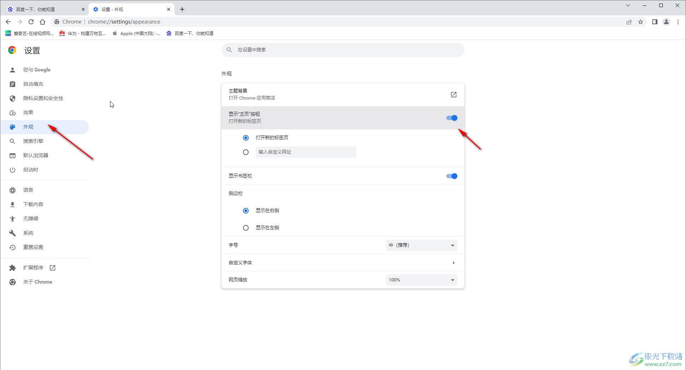The height and width of the screenshot is (370, 686).
Task: Open 隐私设置和安全性 section
Action: pos(45,98)
